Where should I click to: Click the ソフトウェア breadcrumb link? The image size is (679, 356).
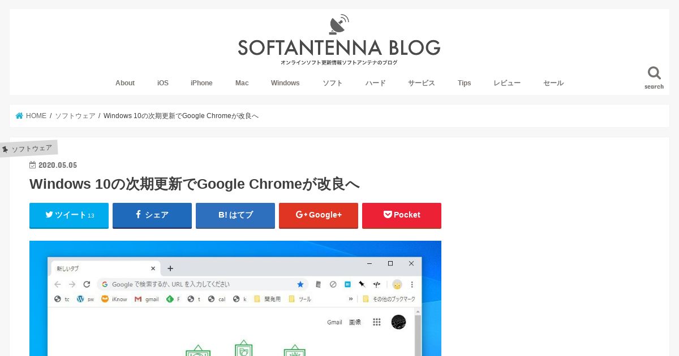(x=75, y=116)
